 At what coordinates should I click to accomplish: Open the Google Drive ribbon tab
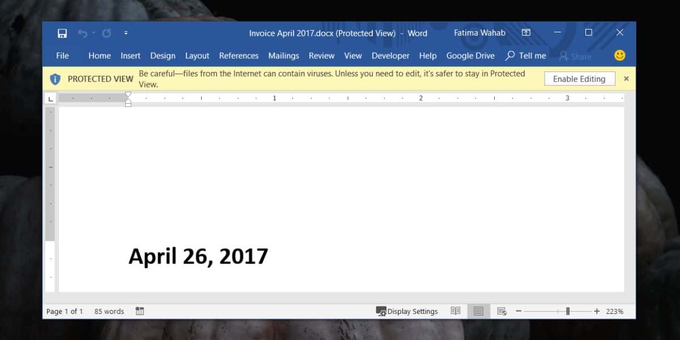tap(470, 56)
